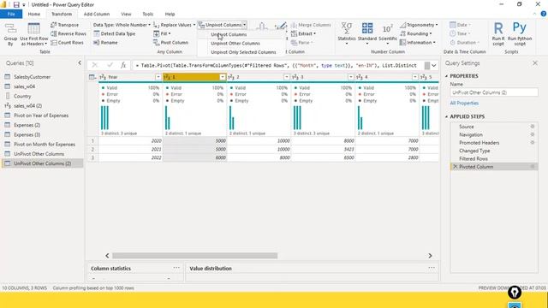Image resolution: width=548 pixels, height=308 pixels.
Task: Click table menu icon at grid corner
Action: tap(92, 77)
